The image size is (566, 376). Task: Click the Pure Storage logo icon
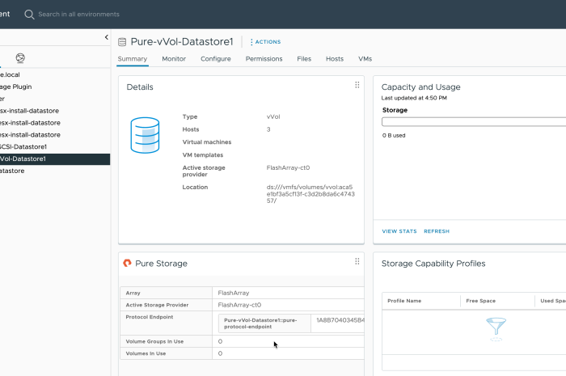[127, 264]
